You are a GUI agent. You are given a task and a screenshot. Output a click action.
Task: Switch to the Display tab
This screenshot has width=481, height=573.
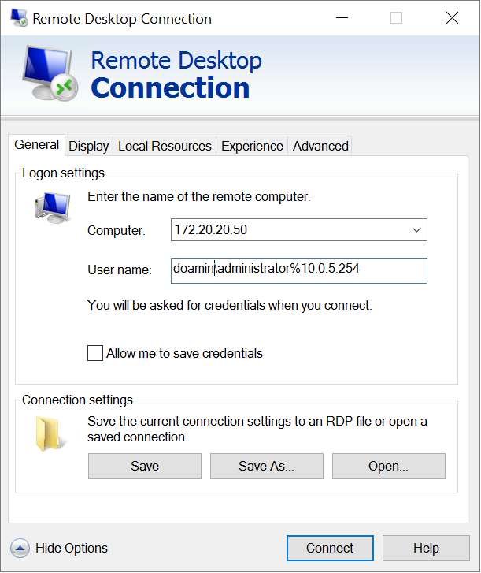(88, 147)
